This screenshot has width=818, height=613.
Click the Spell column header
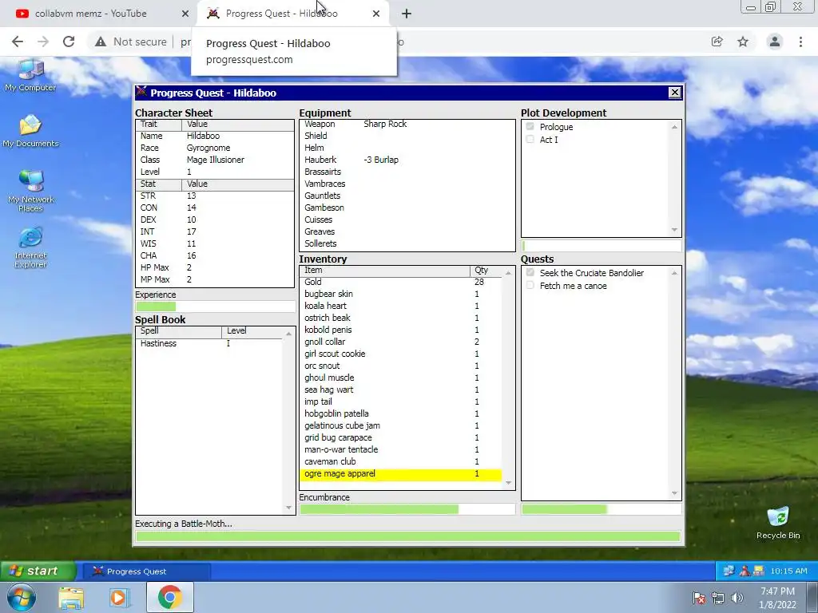coord(178,331)
